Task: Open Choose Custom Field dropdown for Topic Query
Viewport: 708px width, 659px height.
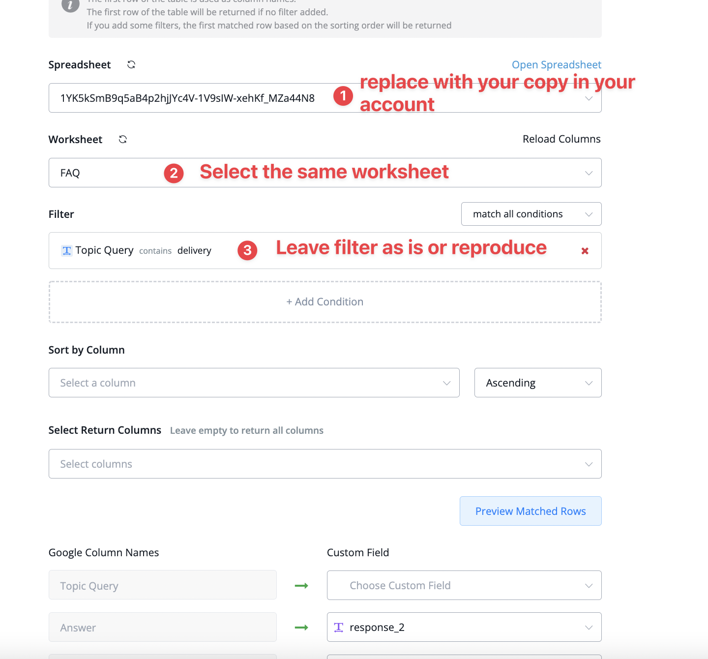Action: [x=464, y=585]
